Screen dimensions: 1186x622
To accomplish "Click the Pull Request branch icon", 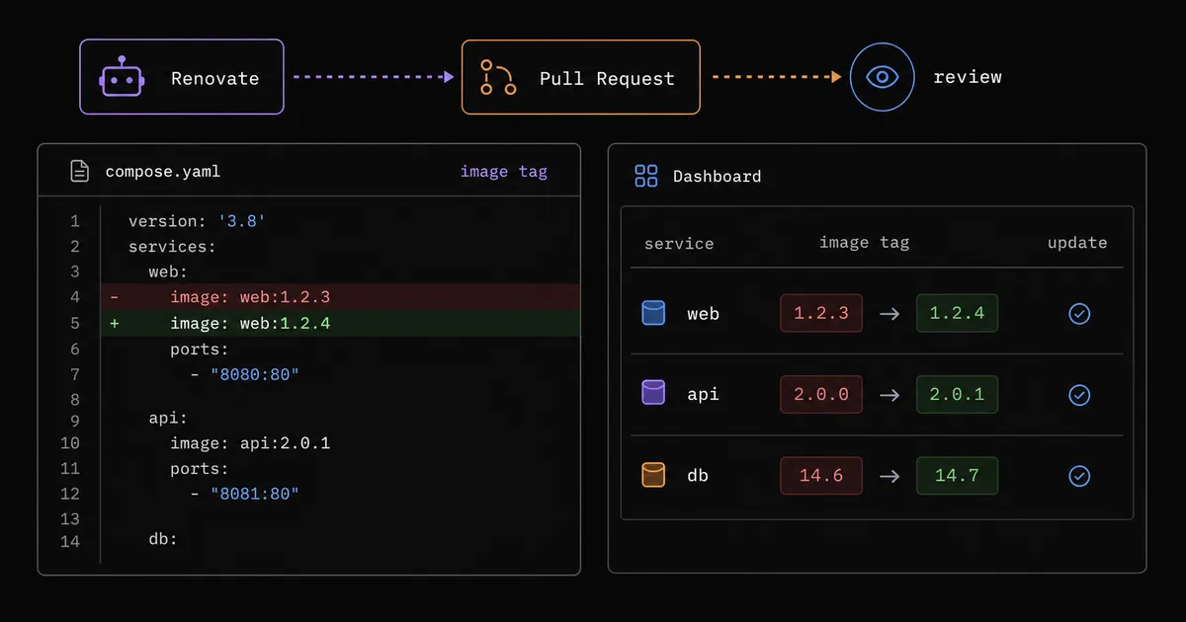I will click(x=498, y=77).
